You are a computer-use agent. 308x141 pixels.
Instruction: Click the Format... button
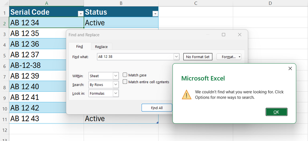point(228,57)
